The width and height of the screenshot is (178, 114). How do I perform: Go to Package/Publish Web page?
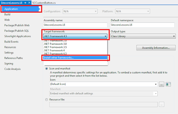(x=17, y=25)
